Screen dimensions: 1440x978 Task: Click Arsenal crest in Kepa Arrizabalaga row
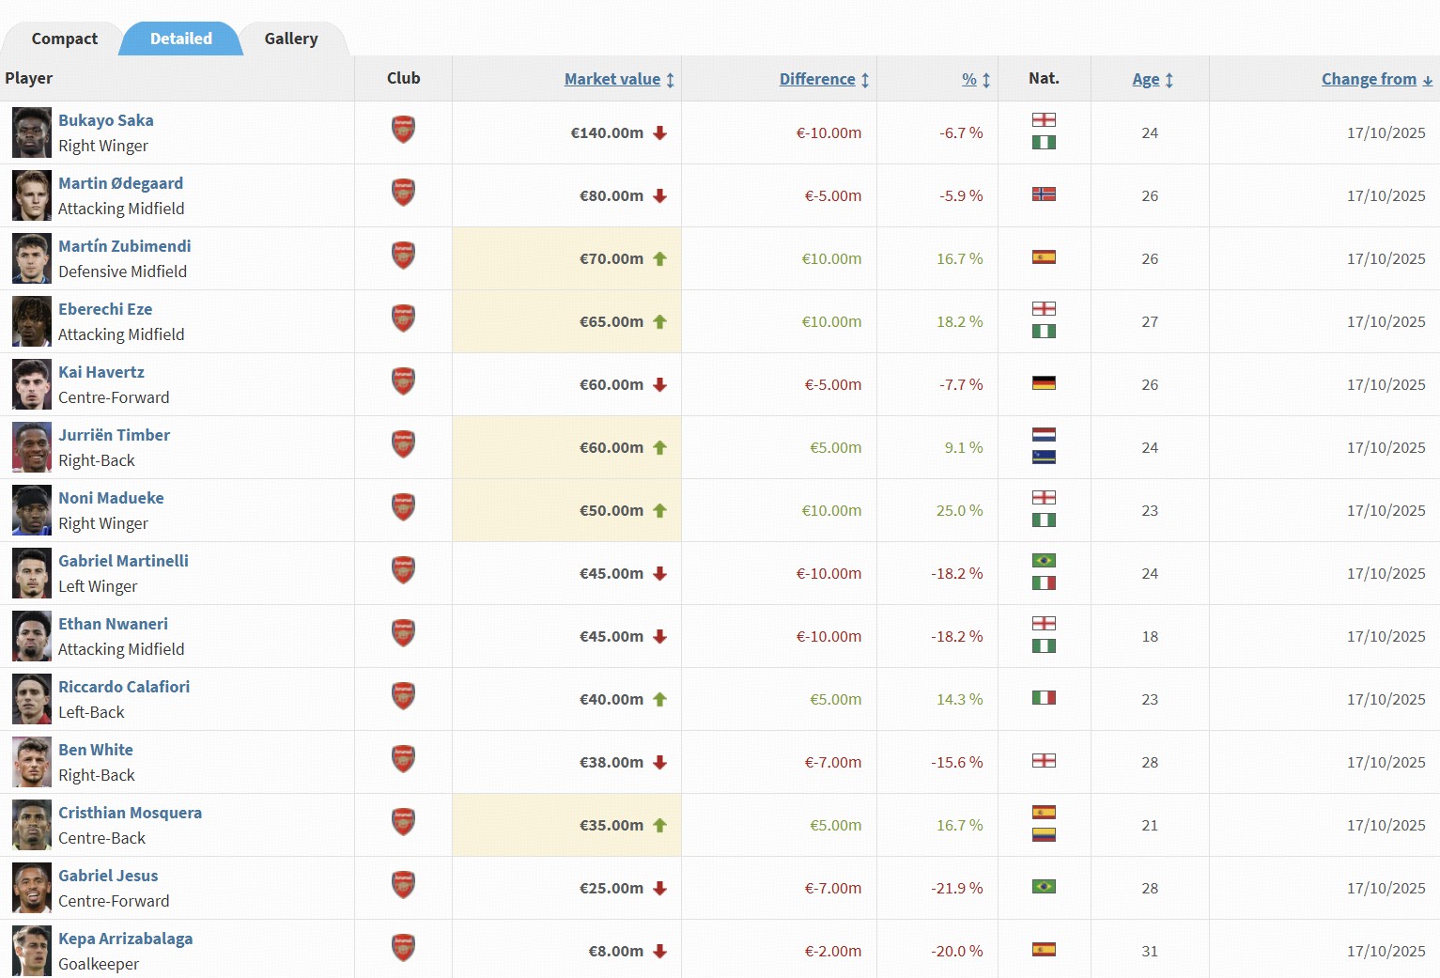tap(403, 948)
